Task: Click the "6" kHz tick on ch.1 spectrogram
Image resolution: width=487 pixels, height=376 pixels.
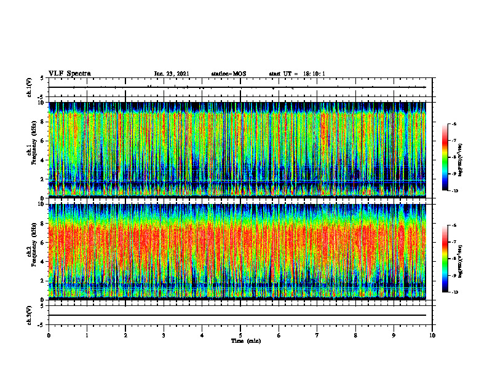Action: click(43, 141)
